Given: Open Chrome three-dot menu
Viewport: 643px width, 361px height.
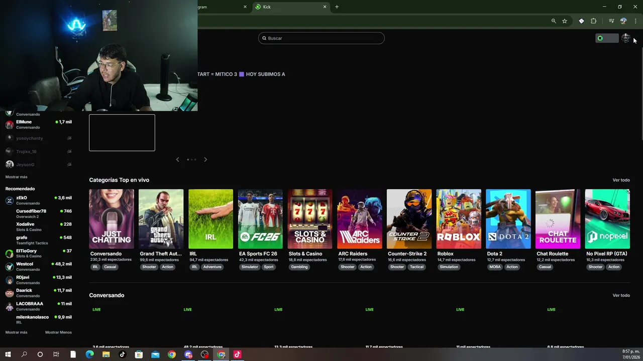Looking at the screenshot, I should tap(635, 21).
